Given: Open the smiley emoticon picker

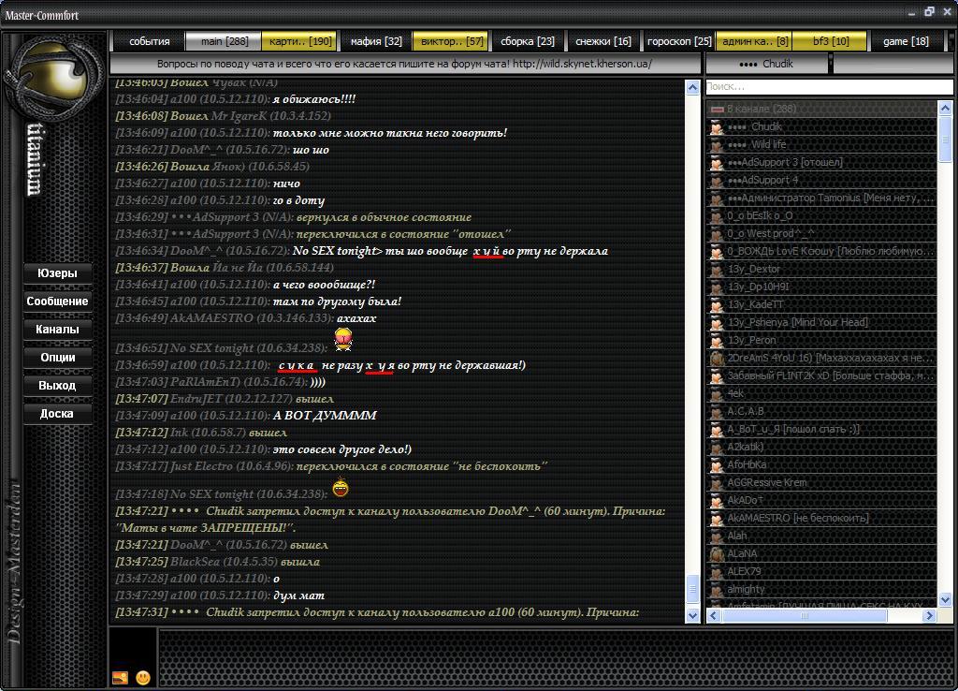Looking at the screenshot, I should click(143, 677).
